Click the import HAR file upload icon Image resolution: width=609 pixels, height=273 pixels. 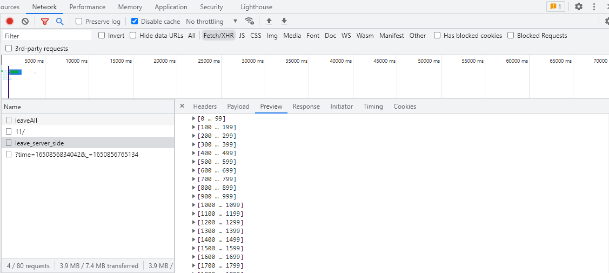click(x=269, y=21)
